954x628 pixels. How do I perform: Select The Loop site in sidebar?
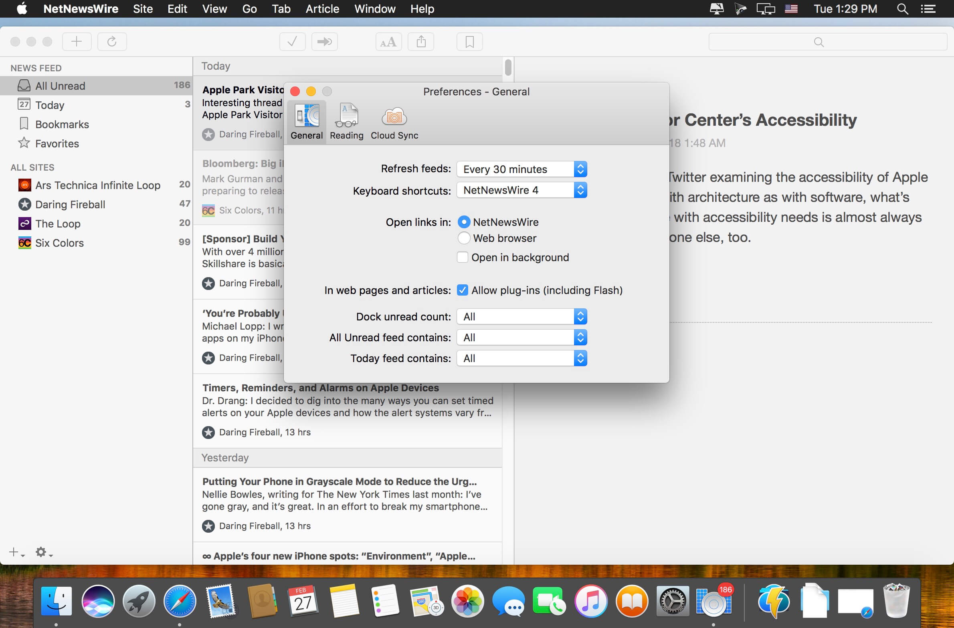pyautogui.click(x=96, y=223)
